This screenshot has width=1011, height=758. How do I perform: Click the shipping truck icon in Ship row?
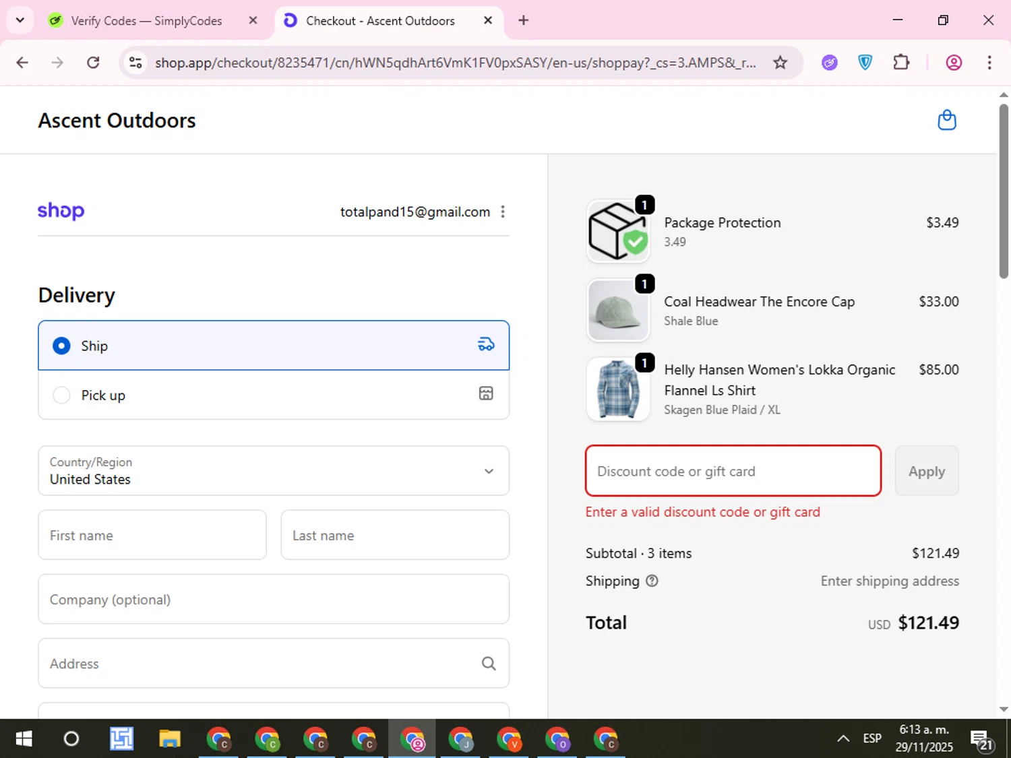(486, 345)
